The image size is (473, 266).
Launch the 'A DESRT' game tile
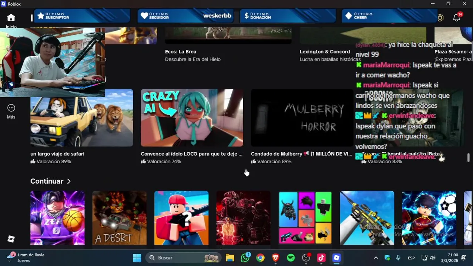(x=119, y=218)
